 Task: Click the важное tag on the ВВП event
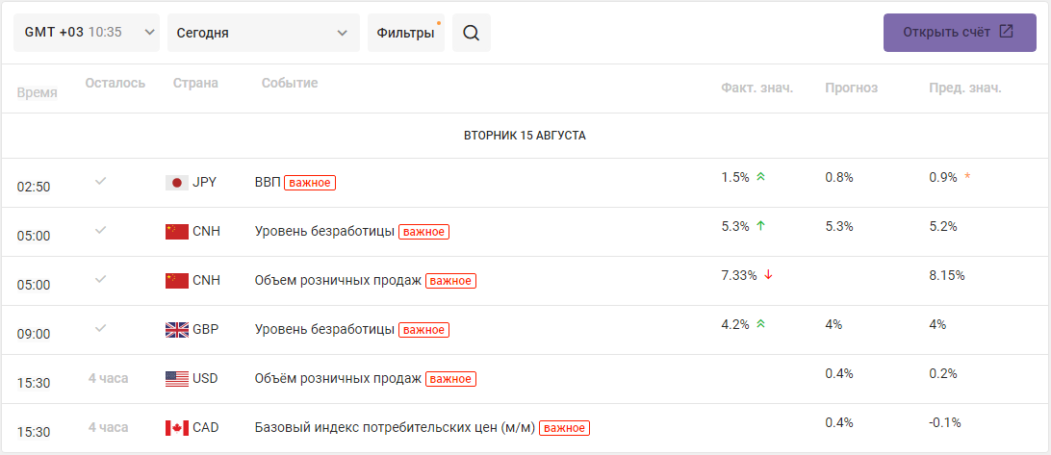[x=310, y=182]
